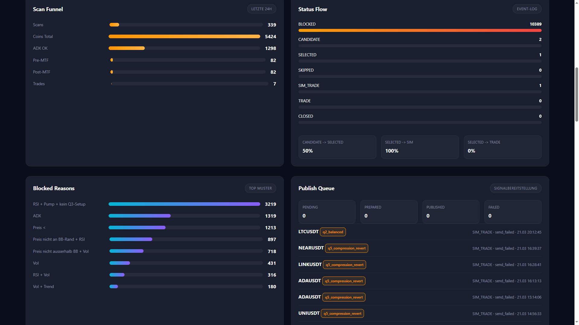
Task: Click the BLOCKED status progress bar
Action: click(420, 30)
